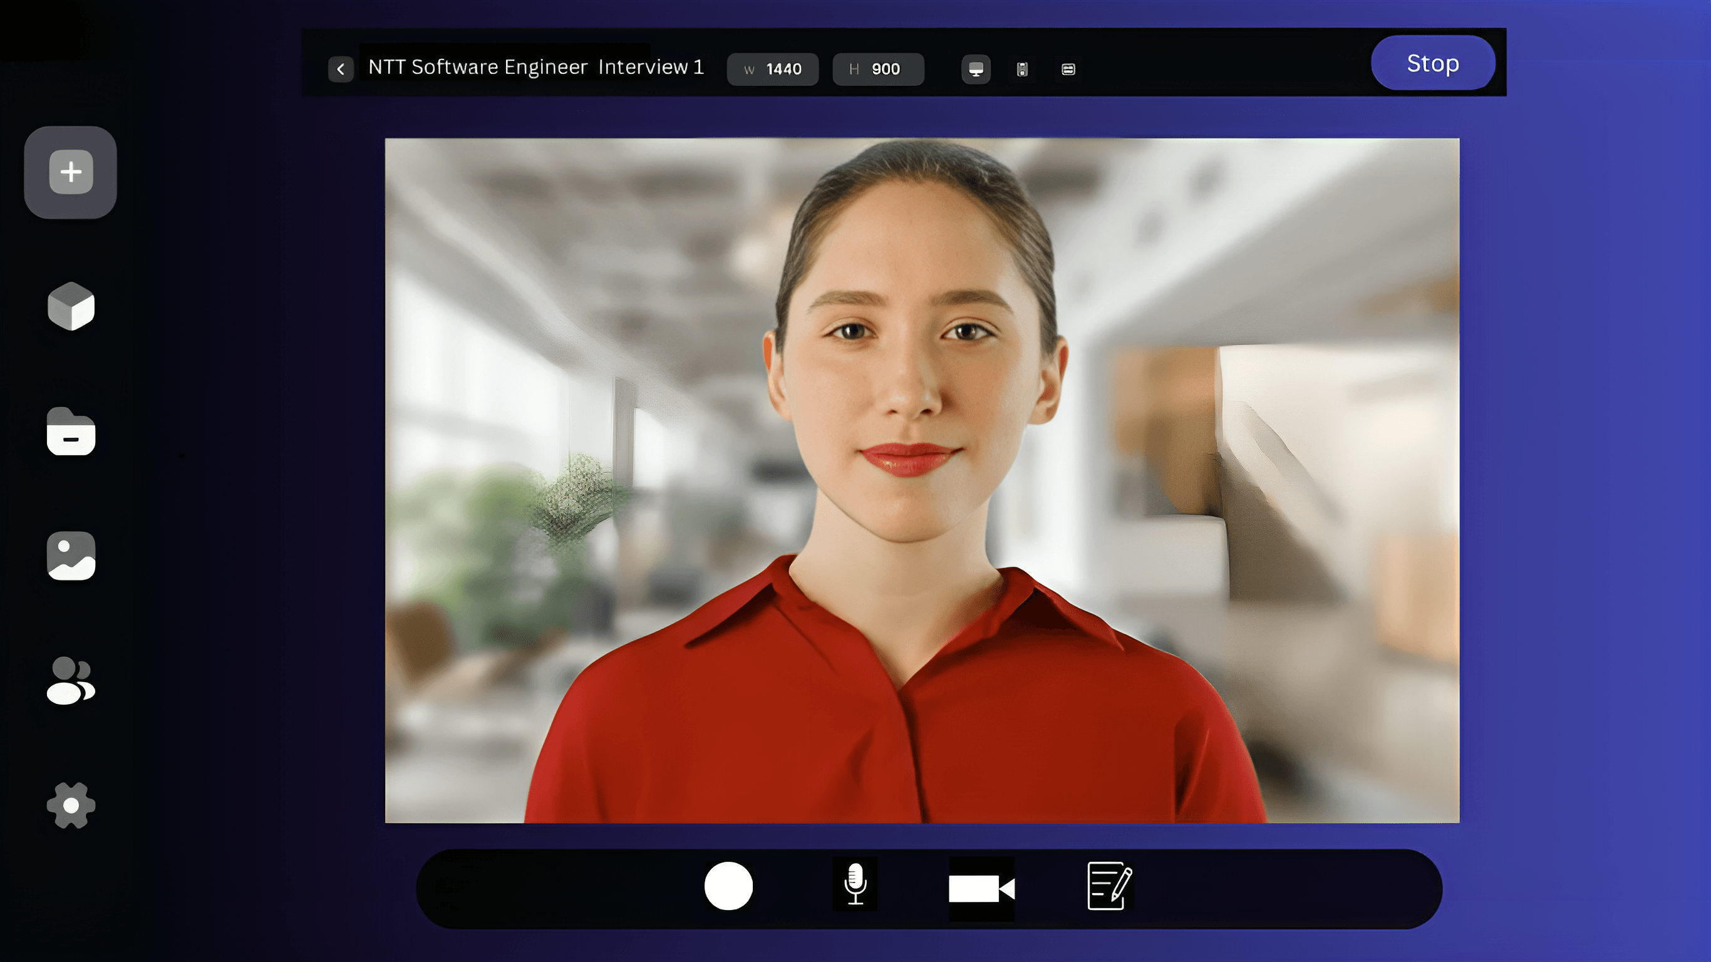Open the image gallery sidebar icon
The height and width of the screenshot is (962, 1711).
(71, 556)
